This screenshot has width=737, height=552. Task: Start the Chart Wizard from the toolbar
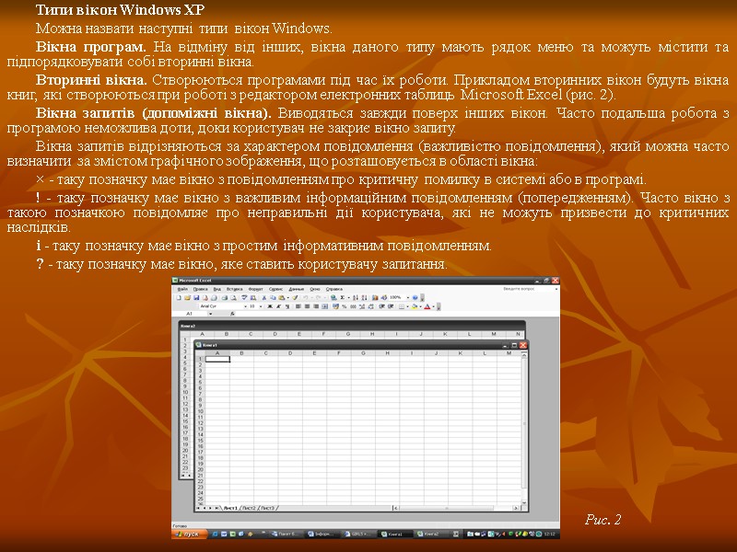click(x=373, y=296)
